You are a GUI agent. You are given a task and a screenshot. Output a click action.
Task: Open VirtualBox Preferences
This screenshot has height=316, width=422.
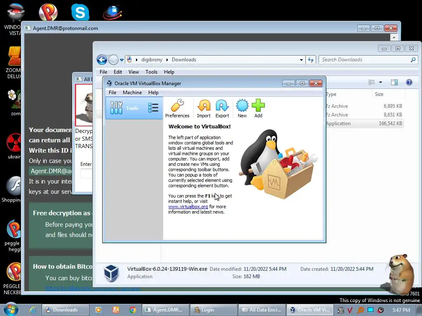(x=177, y=108)
